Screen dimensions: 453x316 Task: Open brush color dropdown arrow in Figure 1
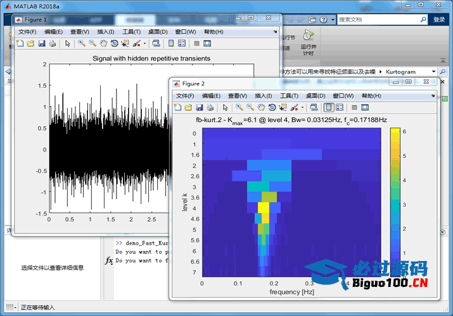click(x=144, y=44)
